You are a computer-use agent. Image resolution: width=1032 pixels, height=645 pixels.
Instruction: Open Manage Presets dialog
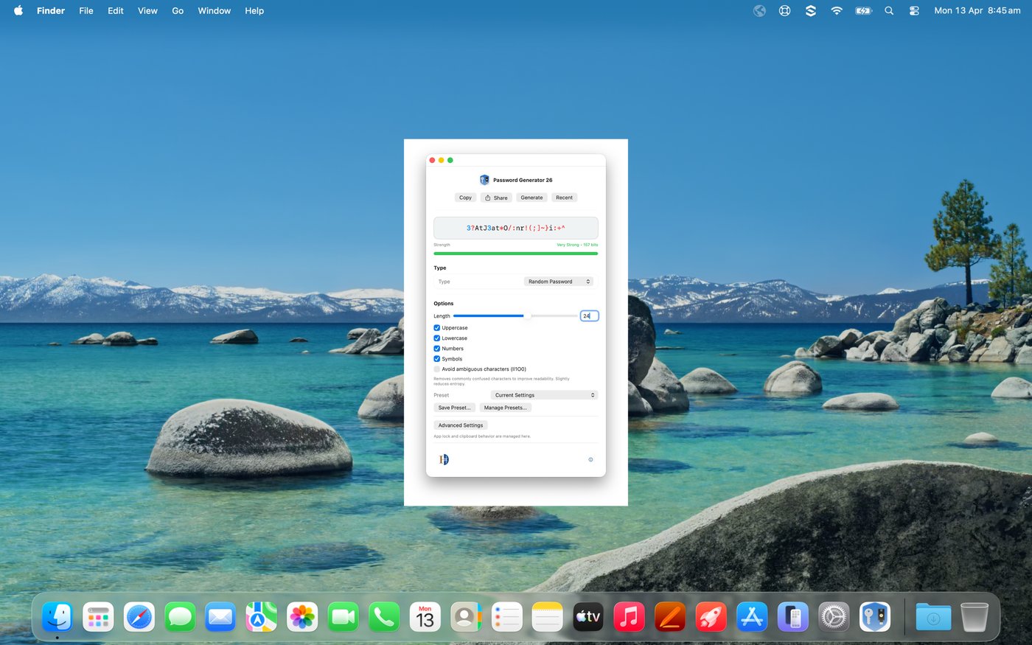point(505,408)
